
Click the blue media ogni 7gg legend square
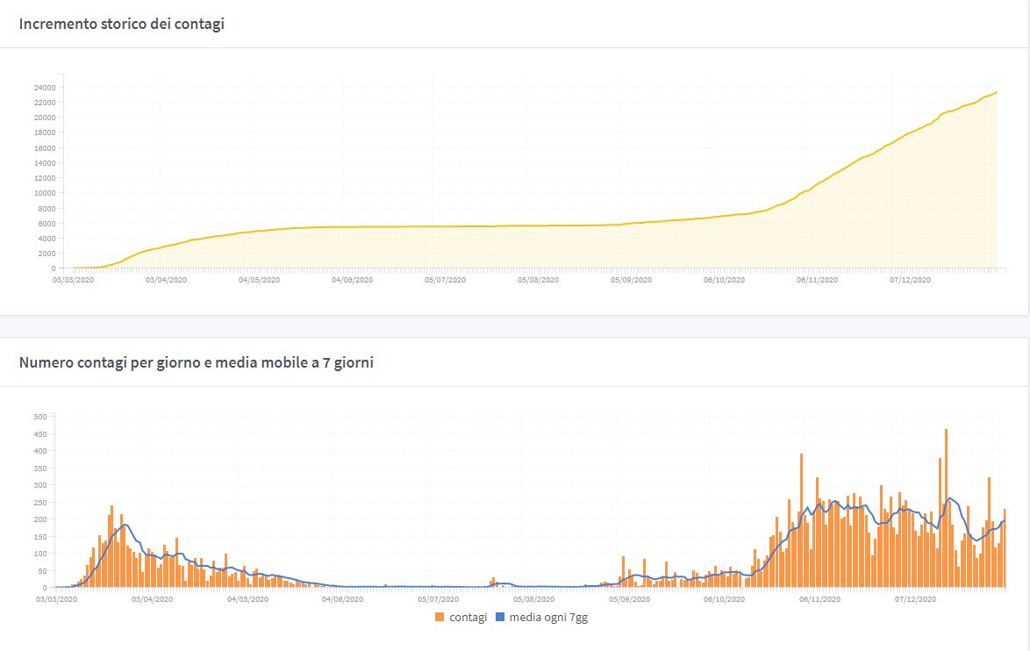[501, 618]
